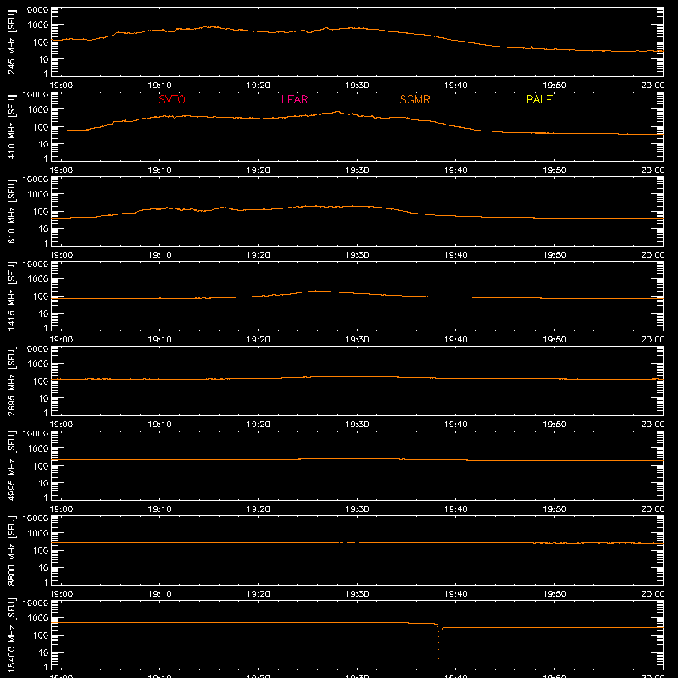
Task: Select the 610 MHz [SFU] axis label
Action: (12, 211)
